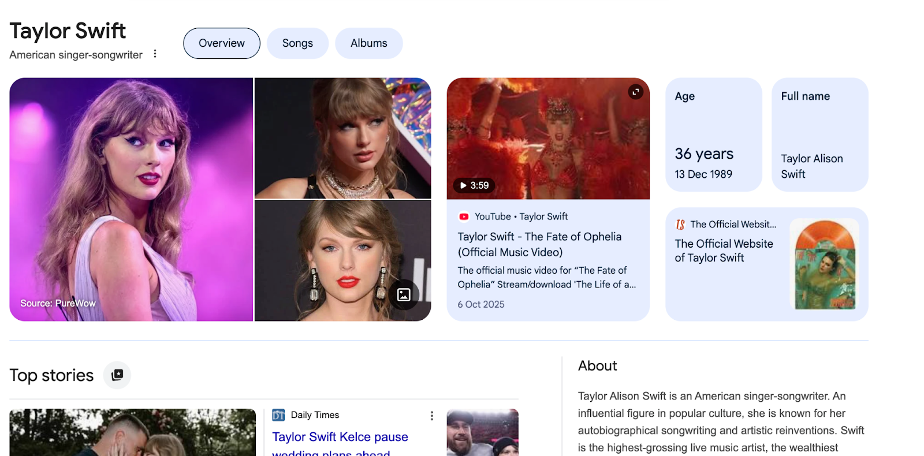The height and width of the screenshot is (456, 924).
Task: Click the 6 Oct 2025 date
Action: [x=481, y=304]
